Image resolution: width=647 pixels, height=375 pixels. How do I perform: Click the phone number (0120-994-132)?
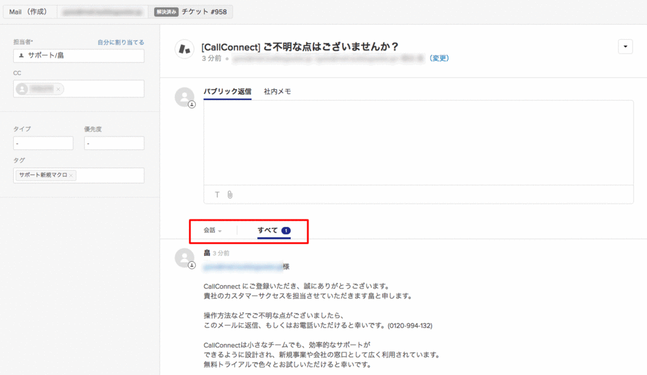[x=409, y=326]
